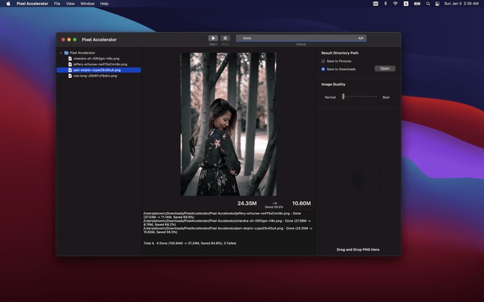
Task: Open the Window menu
Action: pyautogui.click(x=87, y=4)
